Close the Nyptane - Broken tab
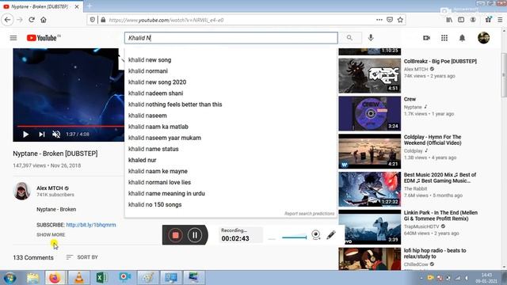Screen dimensions: 507x285 [77, 6]
